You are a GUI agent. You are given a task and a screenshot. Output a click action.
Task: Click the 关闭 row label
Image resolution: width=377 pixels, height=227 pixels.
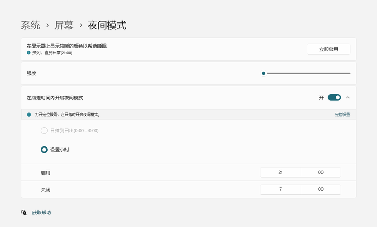click(x=46, y=190)
